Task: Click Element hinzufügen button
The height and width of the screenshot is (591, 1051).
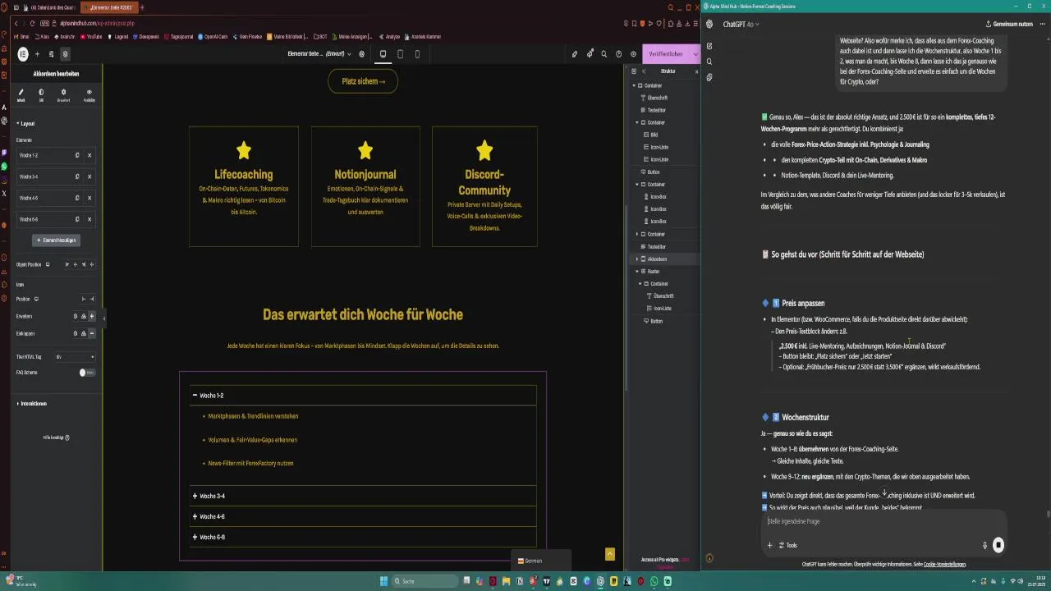Action: click(56, 241)
